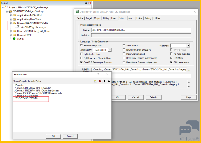Click the green CMSIS component icon

(x=14, y=39)
